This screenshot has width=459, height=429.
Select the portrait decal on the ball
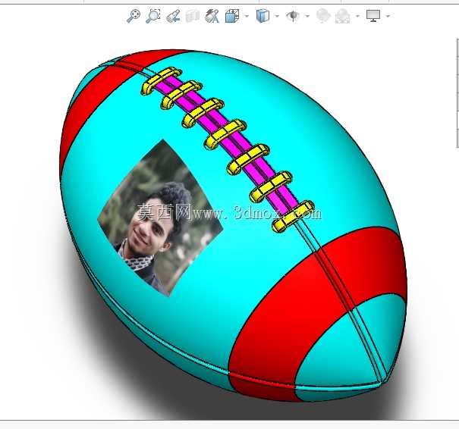(x=159, y=218)
